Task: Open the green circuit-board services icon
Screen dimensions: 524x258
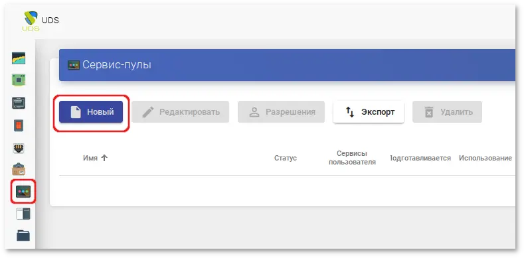Action: pyautogui.click(x=19, y=80)
